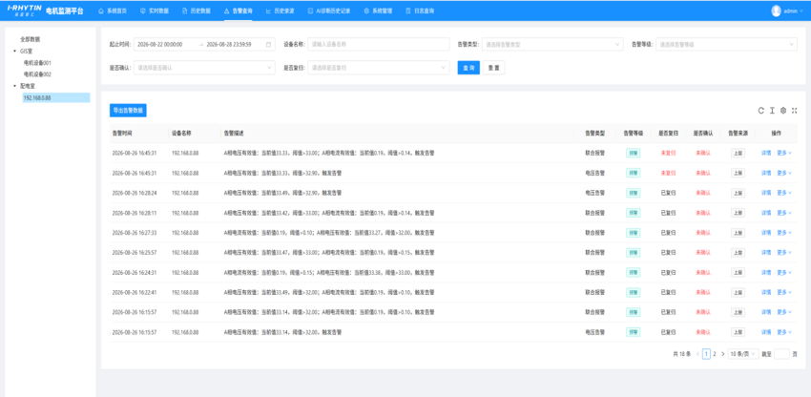This screenshot has height=397, width=811.
Task: Click the 告警等级 column header
Action: tap(634, 133)
